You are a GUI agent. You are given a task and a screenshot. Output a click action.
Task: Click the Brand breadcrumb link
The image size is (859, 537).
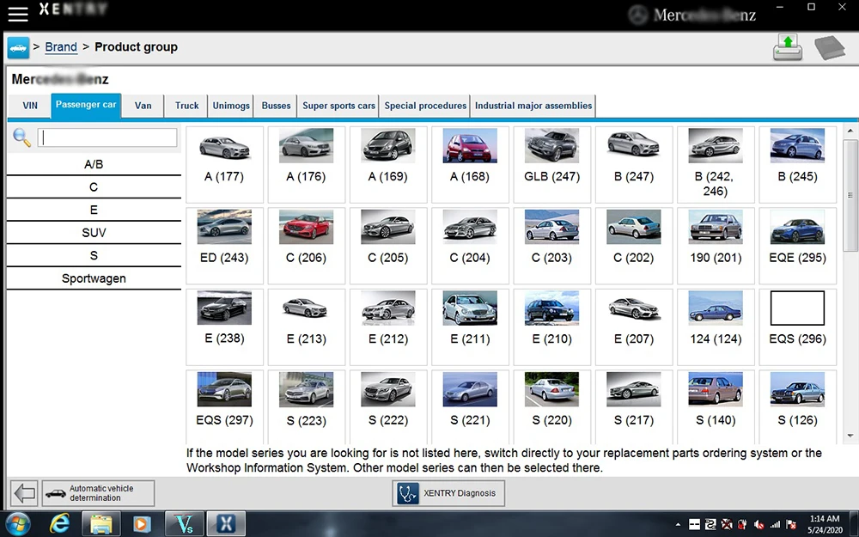(x=61, y=47)
